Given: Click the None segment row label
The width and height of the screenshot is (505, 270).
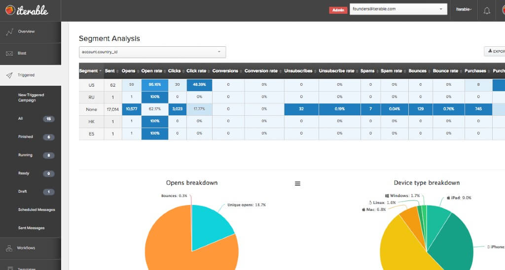Looking at the screenshot, I should (91, 109).
